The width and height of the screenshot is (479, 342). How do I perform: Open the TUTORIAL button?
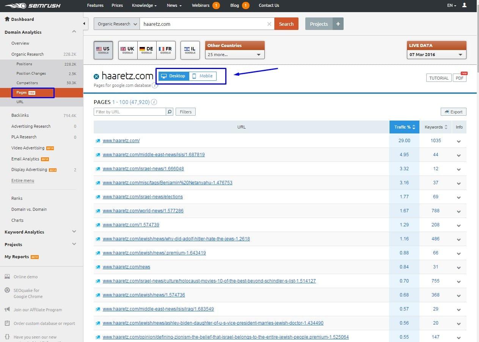pos(439,78)
